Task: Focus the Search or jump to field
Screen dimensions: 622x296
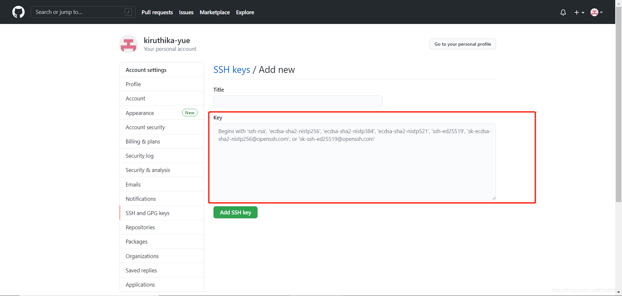Action: tap(83, 12)
